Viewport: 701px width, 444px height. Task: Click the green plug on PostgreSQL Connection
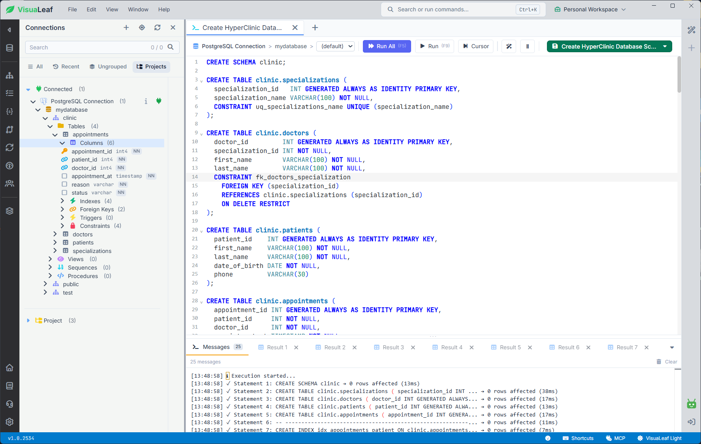(159, 101)
